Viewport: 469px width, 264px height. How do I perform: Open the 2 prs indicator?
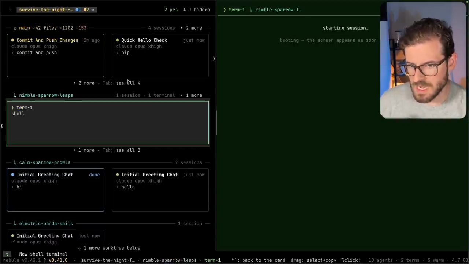point(171,10)
